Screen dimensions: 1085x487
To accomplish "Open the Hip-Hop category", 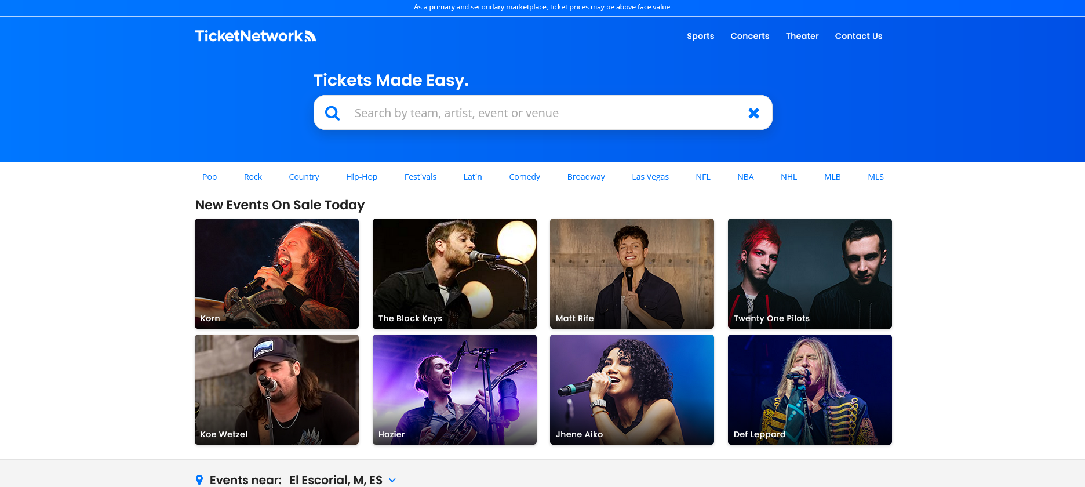I will pyautogui.click(x=361, y=176).
